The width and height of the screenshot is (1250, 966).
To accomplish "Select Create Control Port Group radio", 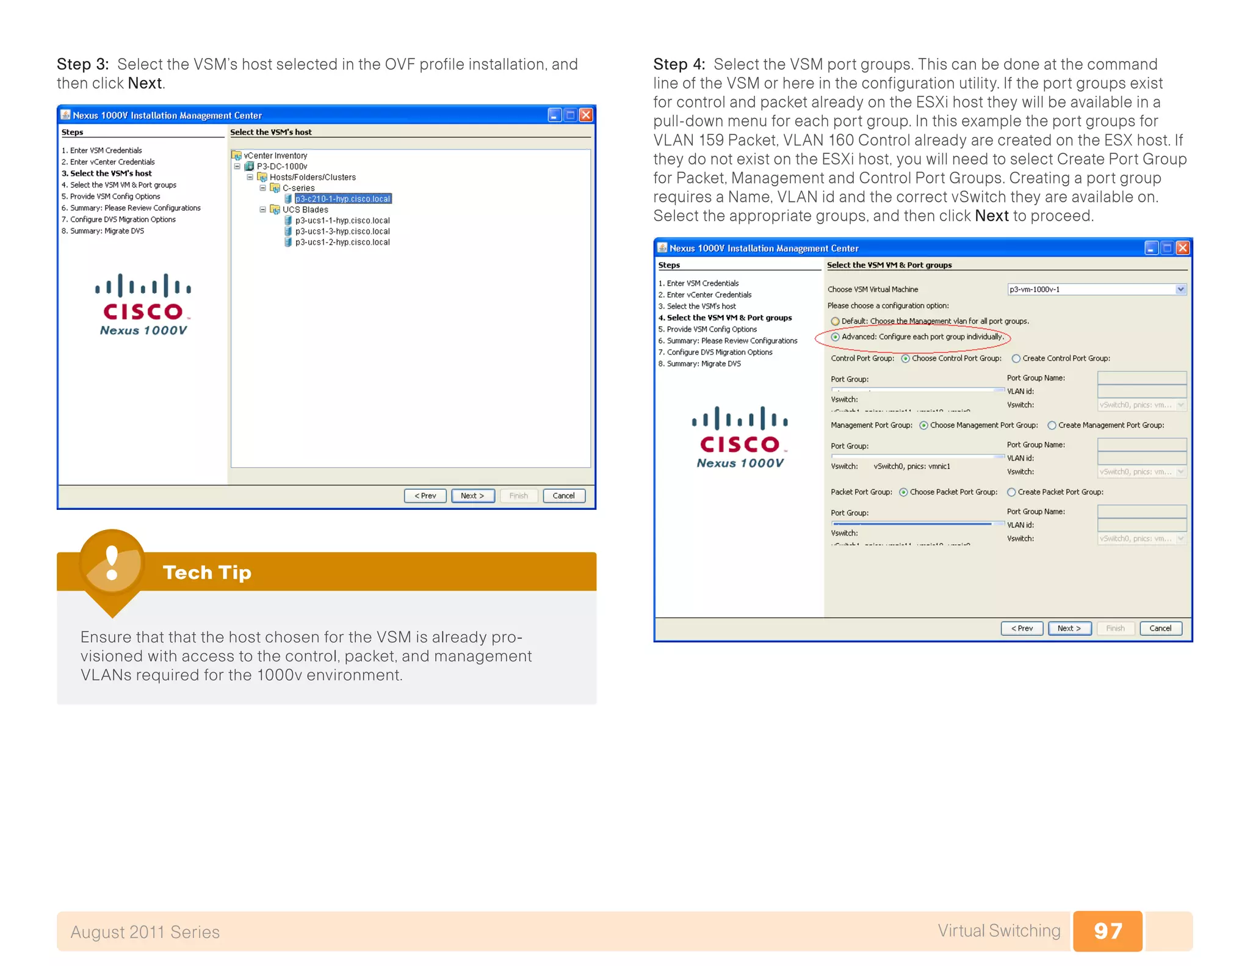I will (1016, 359).
